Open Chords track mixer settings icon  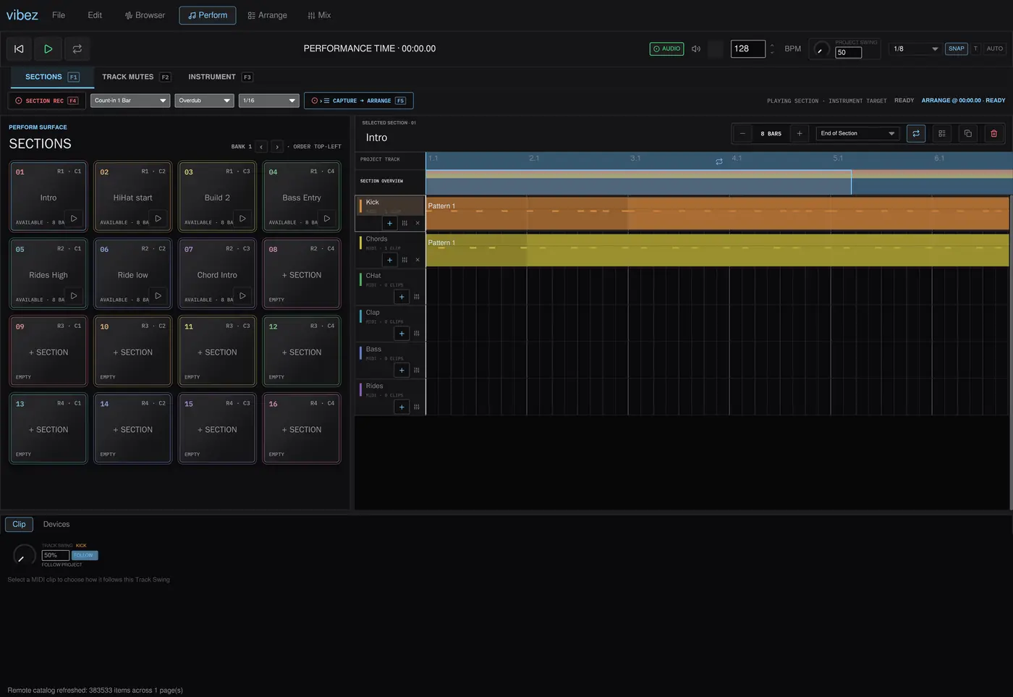click(x=404, y=260)
